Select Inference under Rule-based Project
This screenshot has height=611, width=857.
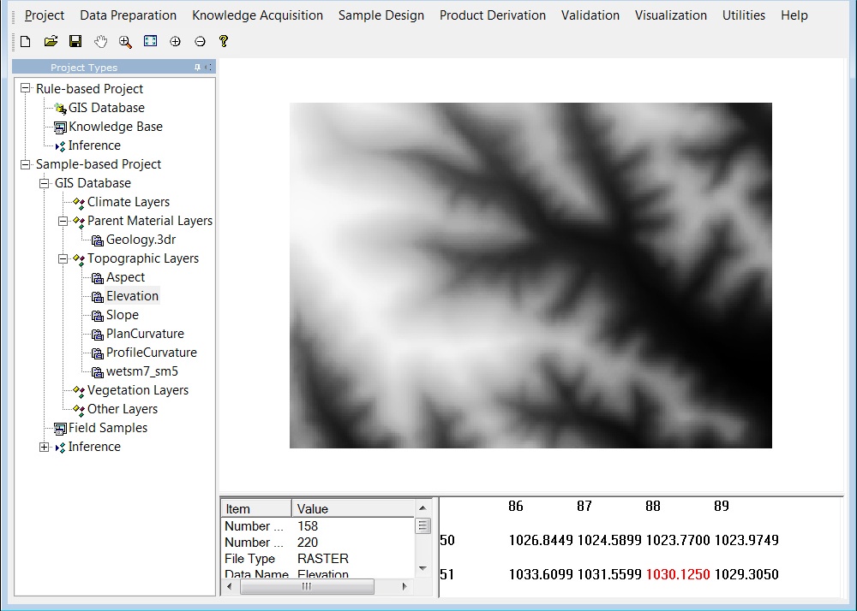(94, 145)
